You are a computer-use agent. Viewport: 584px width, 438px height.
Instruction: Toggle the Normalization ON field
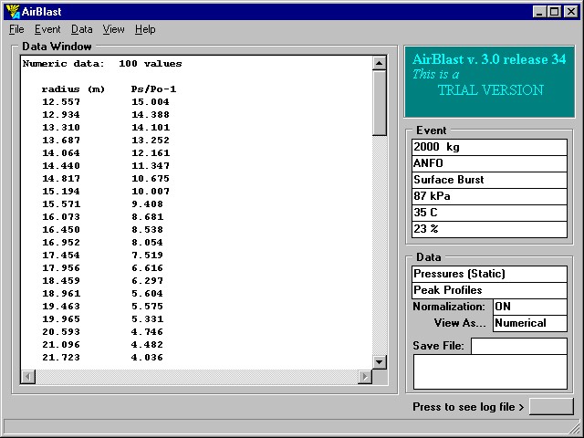[x=530, y=307]
